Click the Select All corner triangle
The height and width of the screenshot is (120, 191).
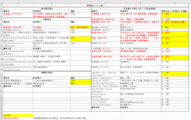point(1,3)
